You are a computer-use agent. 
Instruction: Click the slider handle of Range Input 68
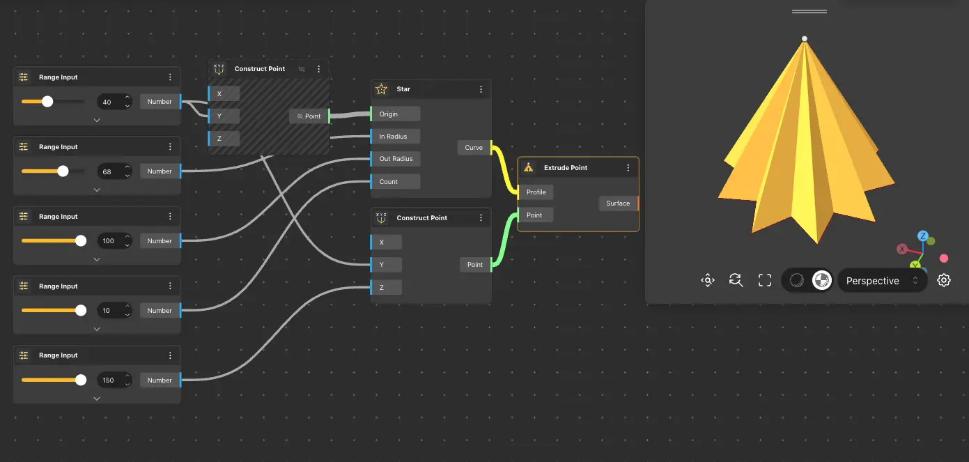point(63,171)
